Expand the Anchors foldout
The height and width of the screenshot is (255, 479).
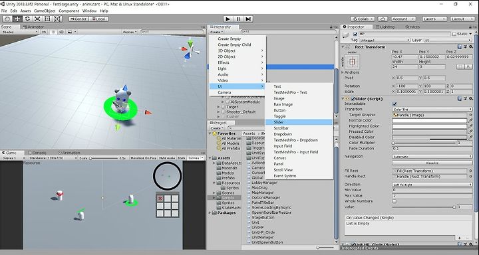coord(343,72)
